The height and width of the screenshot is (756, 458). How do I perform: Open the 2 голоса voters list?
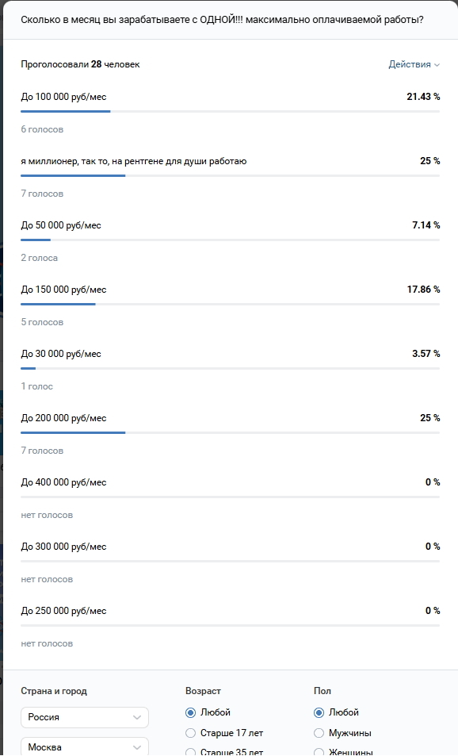39,258
